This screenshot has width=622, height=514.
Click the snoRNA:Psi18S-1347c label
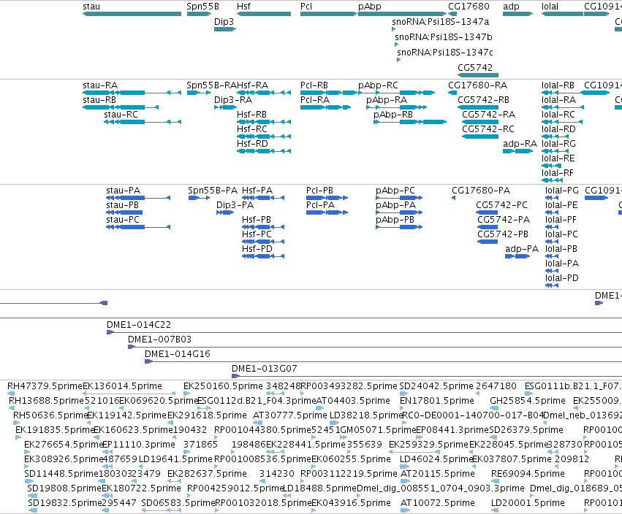(x=445, y=53)
